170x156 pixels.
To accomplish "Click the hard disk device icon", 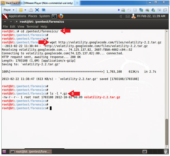I will coord(123,10).
